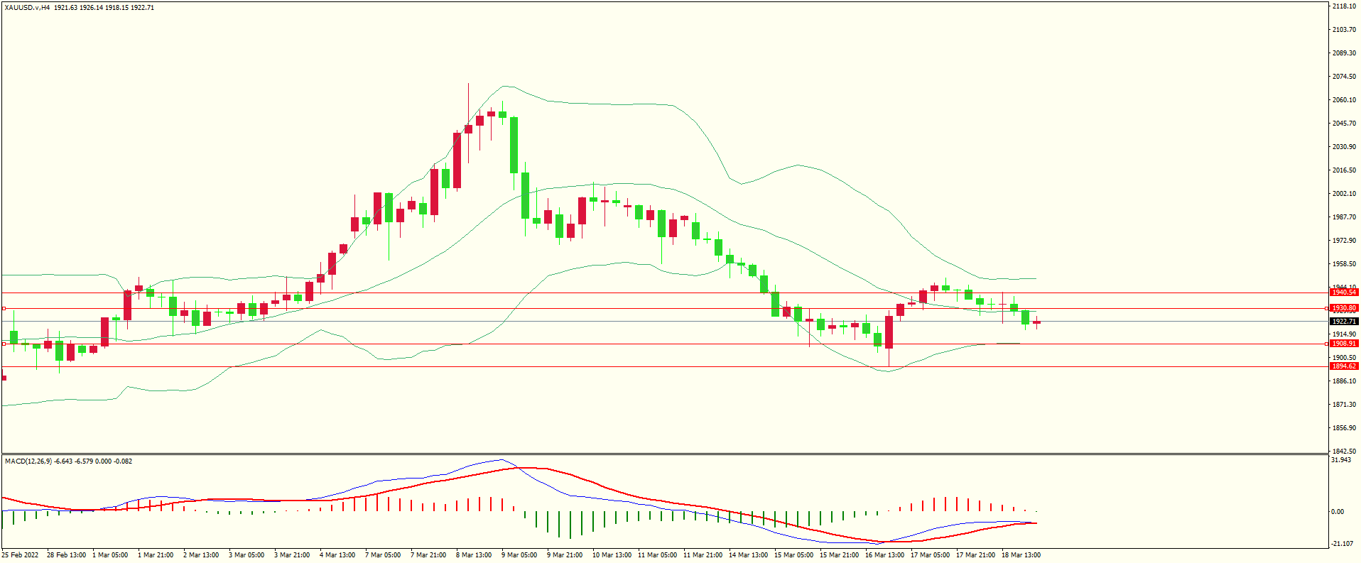The image size is (1361, 563).
Task: Click the MACD(12,26,9) indicator label
Action: [28, 461]
